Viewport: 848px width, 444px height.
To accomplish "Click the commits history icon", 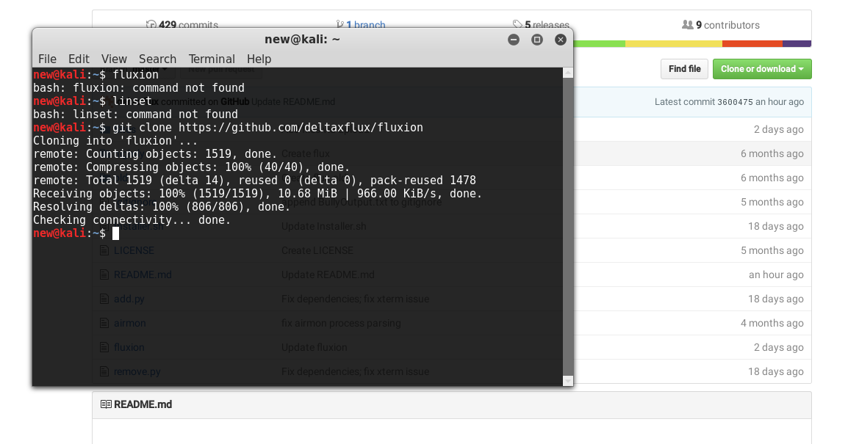I will [151, 24].
